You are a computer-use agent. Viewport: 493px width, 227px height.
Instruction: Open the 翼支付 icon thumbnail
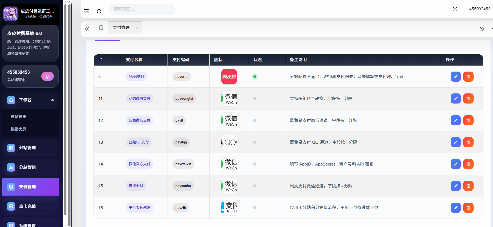pyautogui.click(x=229, y=77)
